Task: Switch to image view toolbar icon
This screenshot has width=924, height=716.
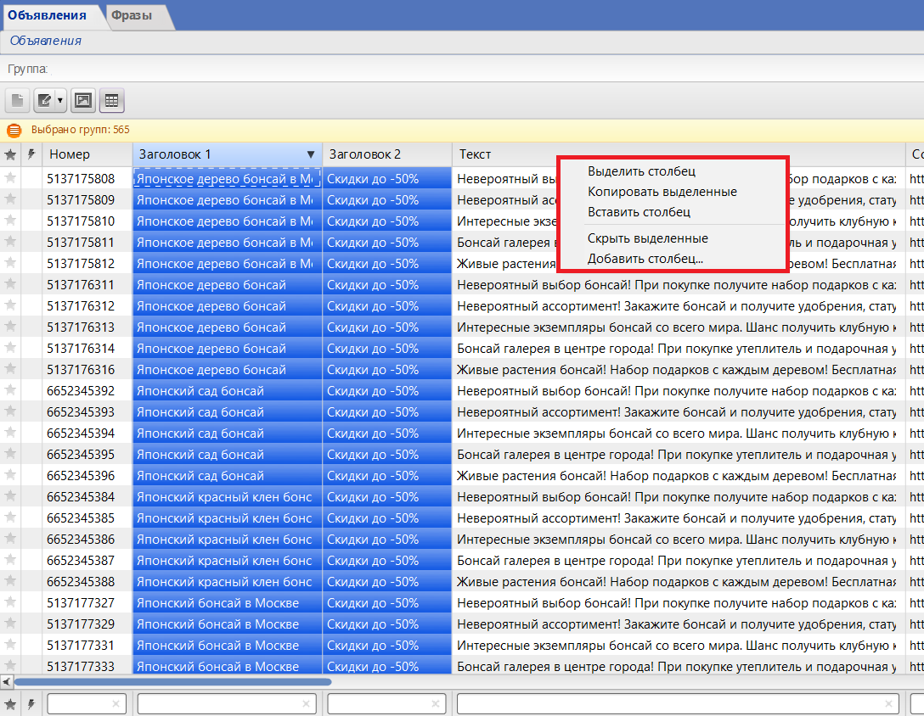Action: coord(82,101)
